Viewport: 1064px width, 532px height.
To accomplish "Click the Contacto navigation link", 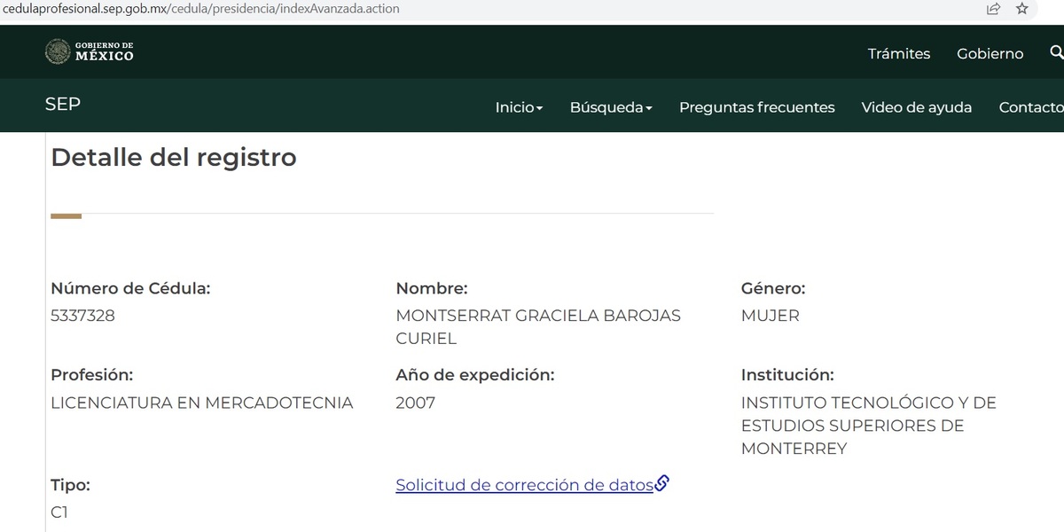I will [x=1031, y=106].
